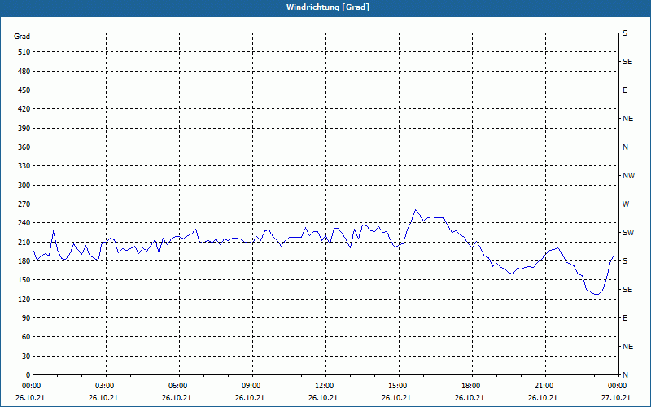Select the 12:00 time label
Screen dimensions: 651x407
[x=323, y=386]
